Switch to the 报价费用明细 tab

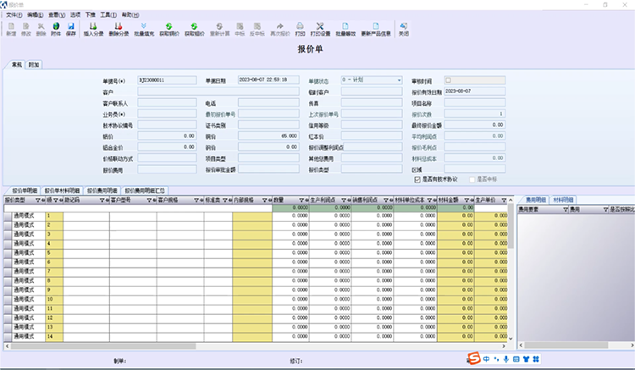click(102, 191)
